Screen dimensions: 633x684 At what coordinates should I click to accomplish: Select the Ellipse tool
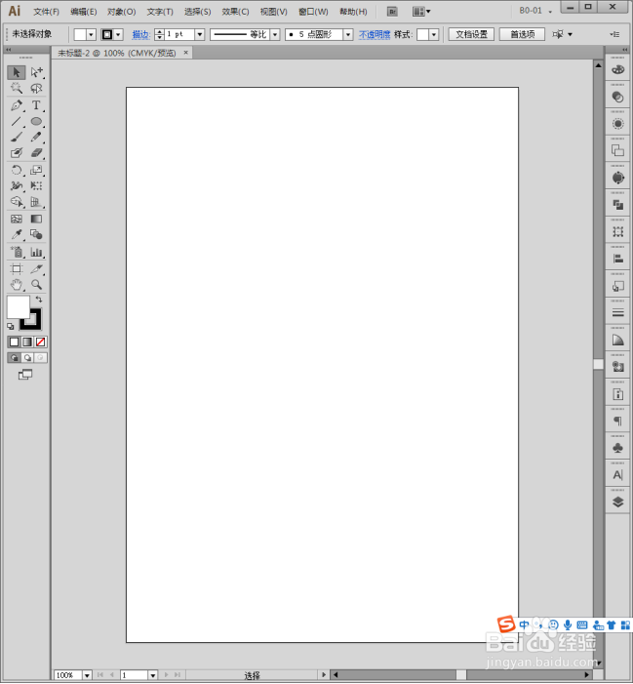click(x=37, y=122)
